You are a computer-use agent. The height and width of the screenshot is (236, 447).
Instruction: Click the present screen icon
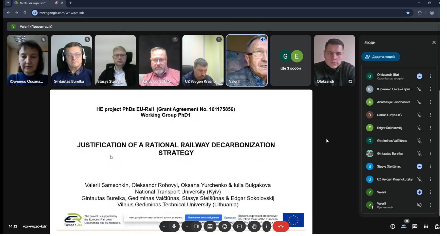point(210,226)
